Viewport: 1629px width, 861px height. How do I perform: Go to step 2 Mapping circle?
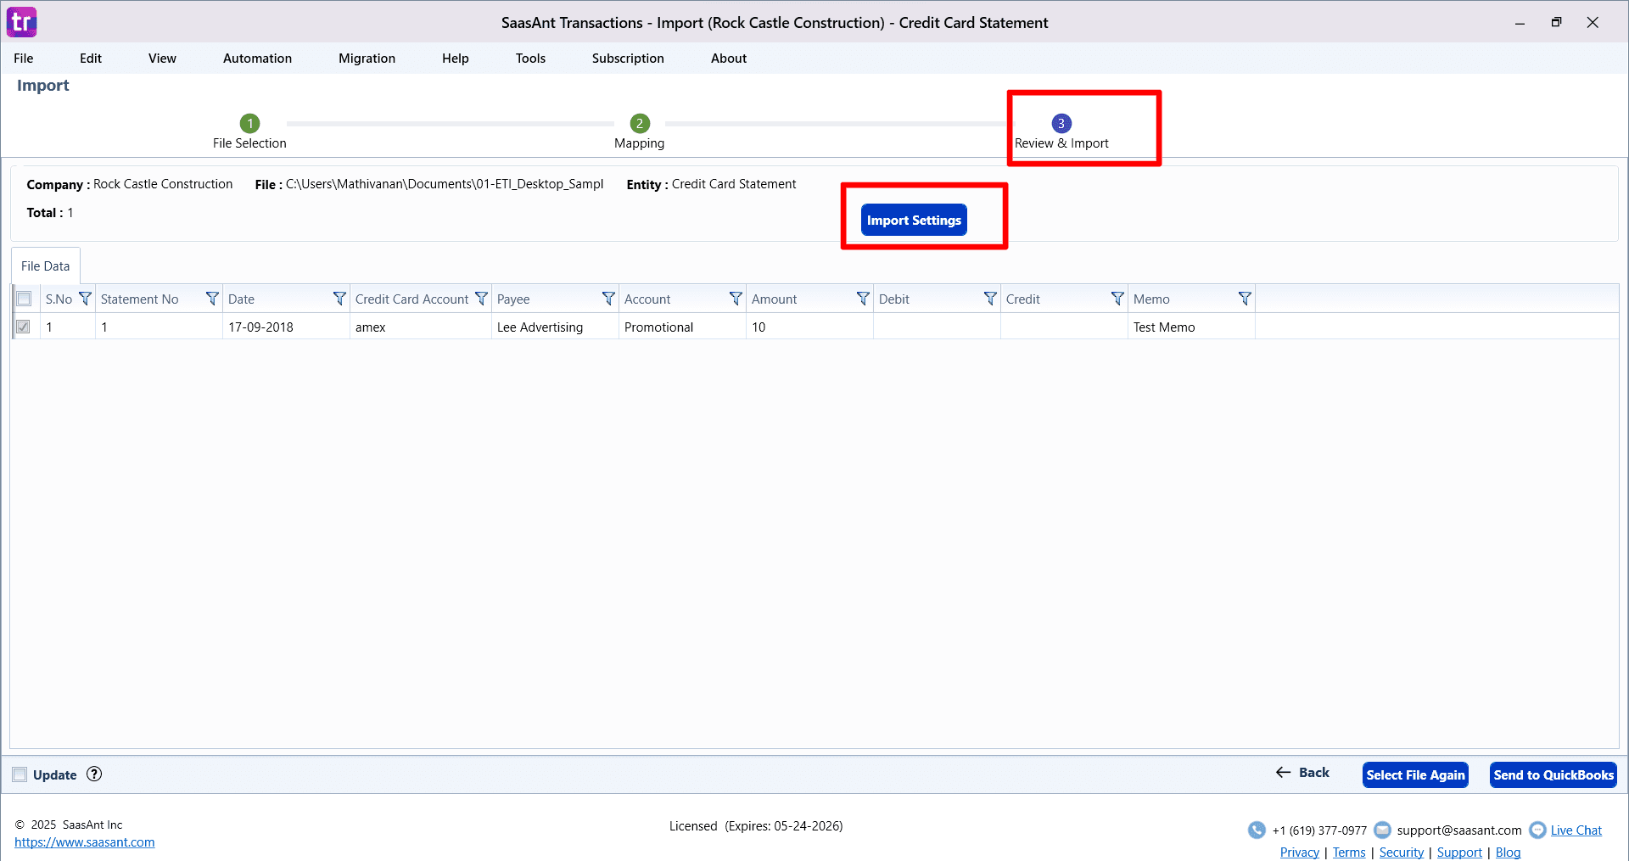[x=640, y=123]
